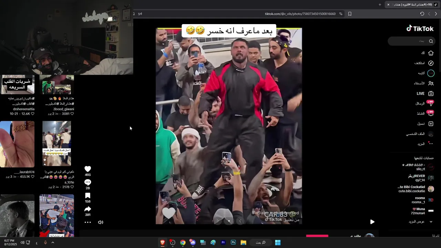Image resolution: width=441 pixels, height=248 pixels.
Task: Open Chrome in taskbar
Action: coord(183,242)
